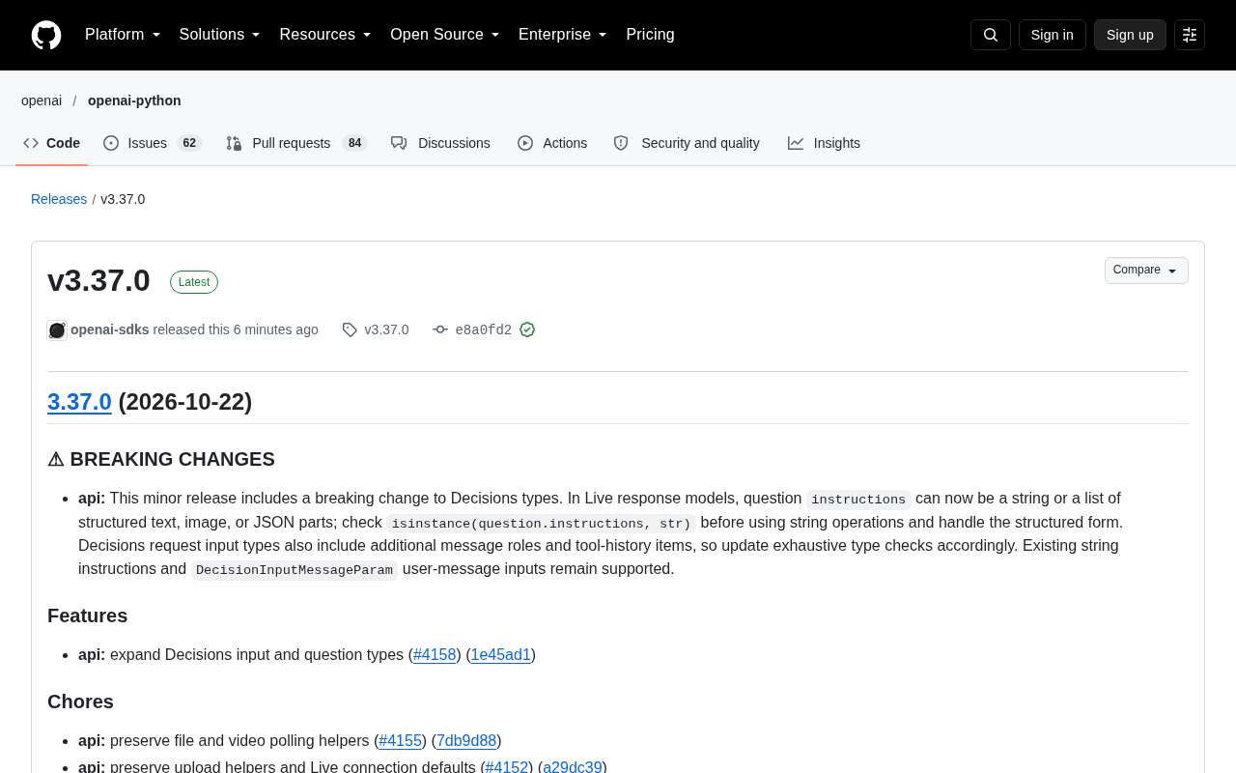Show the verified commit checkmark badge
Image resolution: width=1236 pixels, height=773 pixels.
[x=527, y=329]
